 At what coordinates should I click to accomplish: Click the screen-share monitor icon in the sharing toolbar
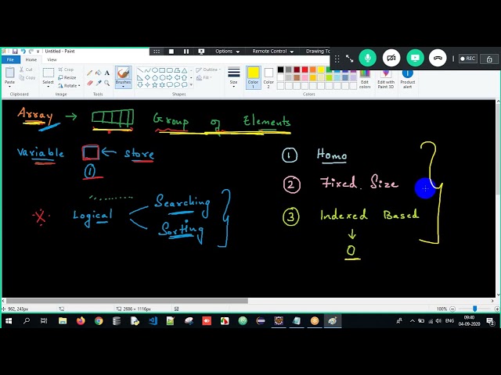click(201, 52)
